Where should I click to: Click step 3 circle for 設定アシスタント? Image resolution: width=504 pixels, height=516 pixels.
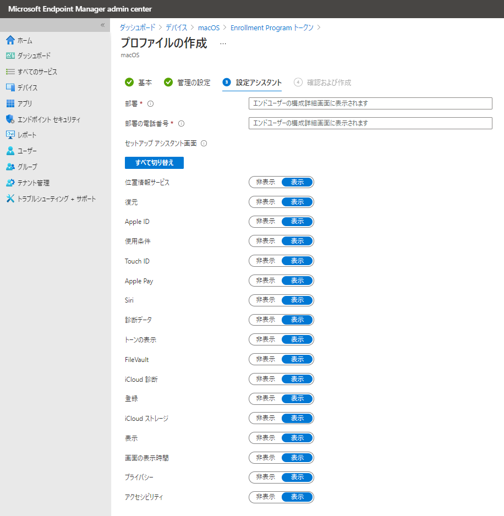point(227,83)
